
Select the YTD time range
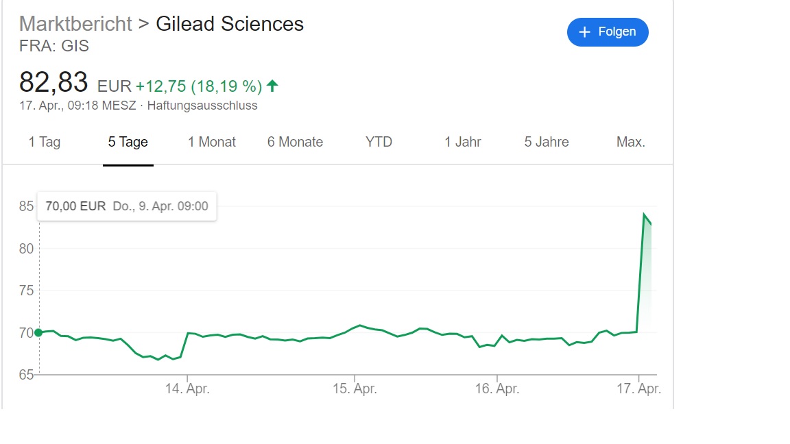[x=378, y=142]
